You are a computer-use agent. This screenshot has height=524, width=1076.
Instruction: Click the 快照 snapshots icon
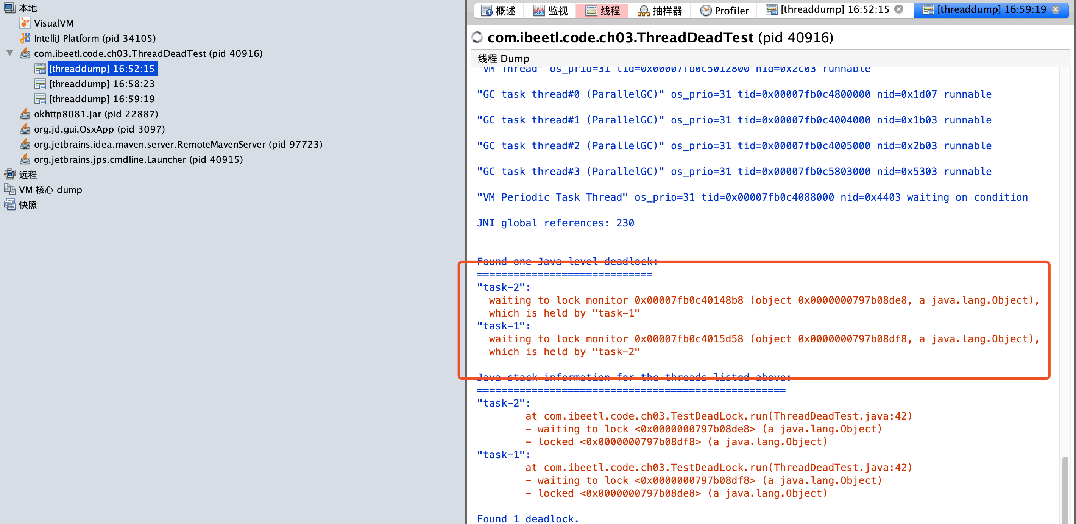pos(9,204)
